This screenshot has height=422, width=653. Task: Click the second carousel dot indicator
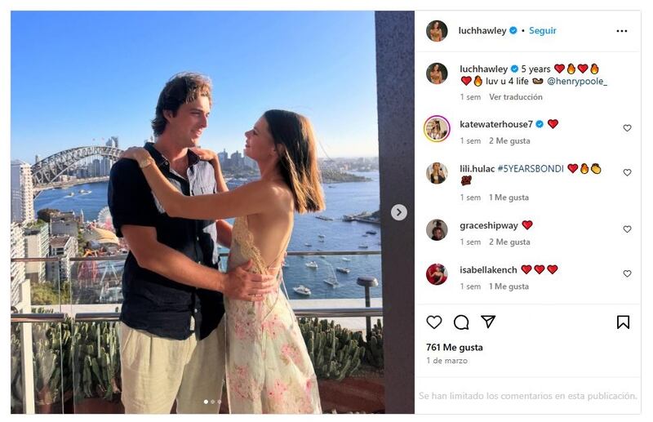click(x=212, y=402)
